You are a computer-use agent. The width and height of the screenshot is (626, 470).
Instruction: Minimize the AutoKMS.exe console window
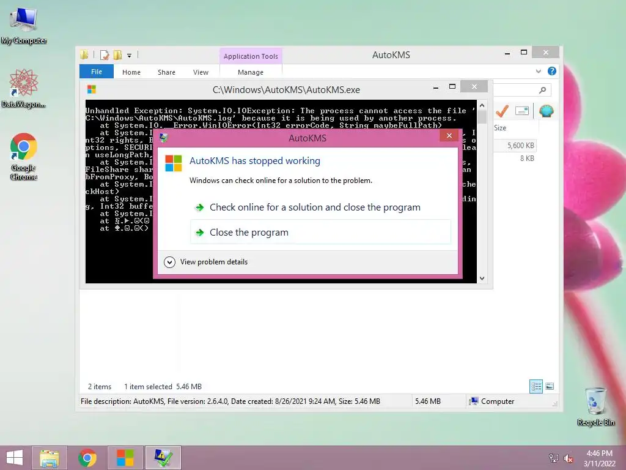(436, 87)
